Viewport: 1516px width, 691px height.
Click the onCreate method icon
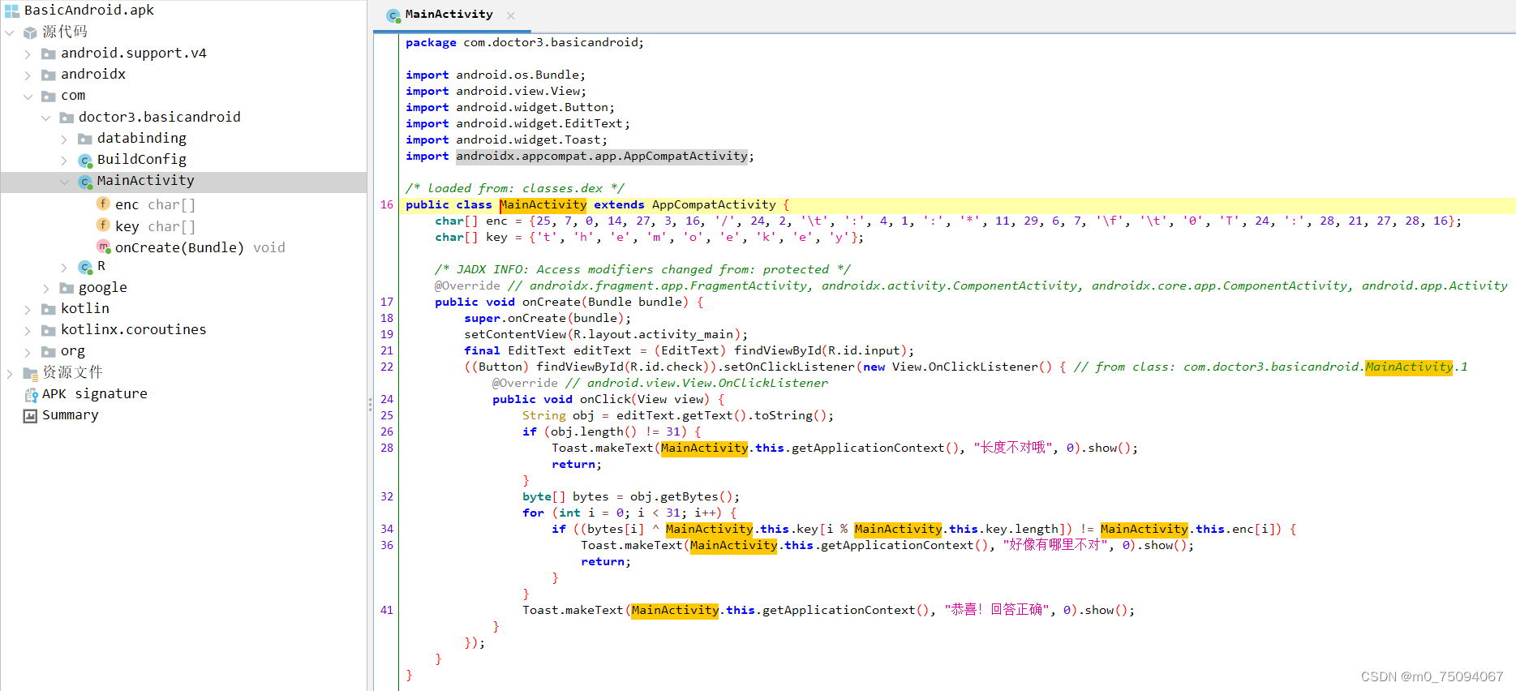pos(103,246)
